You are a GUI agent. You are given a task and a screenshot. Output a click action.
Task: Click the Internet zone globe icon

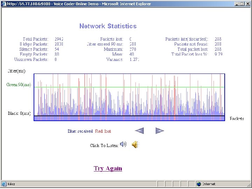(199, 184)
